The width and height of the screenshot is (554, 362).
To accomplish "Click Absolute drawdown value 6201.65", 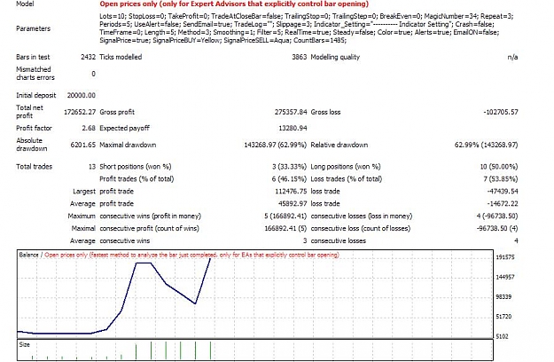I will (83, 145).
